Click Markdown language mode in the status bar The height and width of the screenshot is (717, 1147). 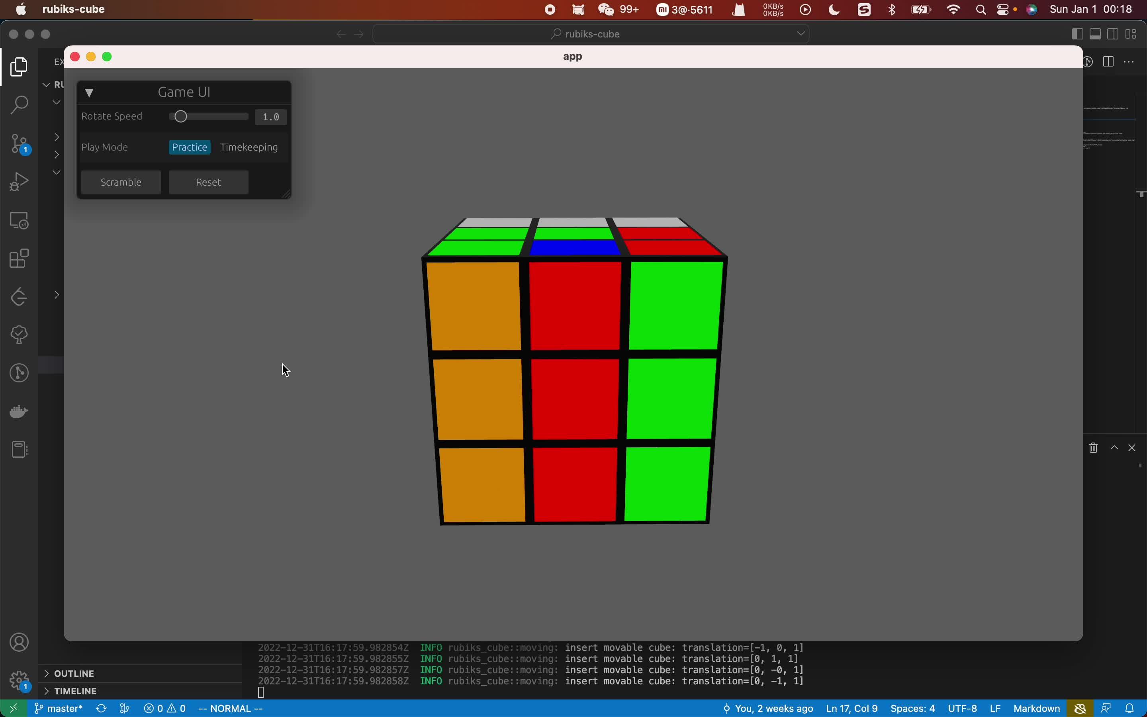point(1036,709)
